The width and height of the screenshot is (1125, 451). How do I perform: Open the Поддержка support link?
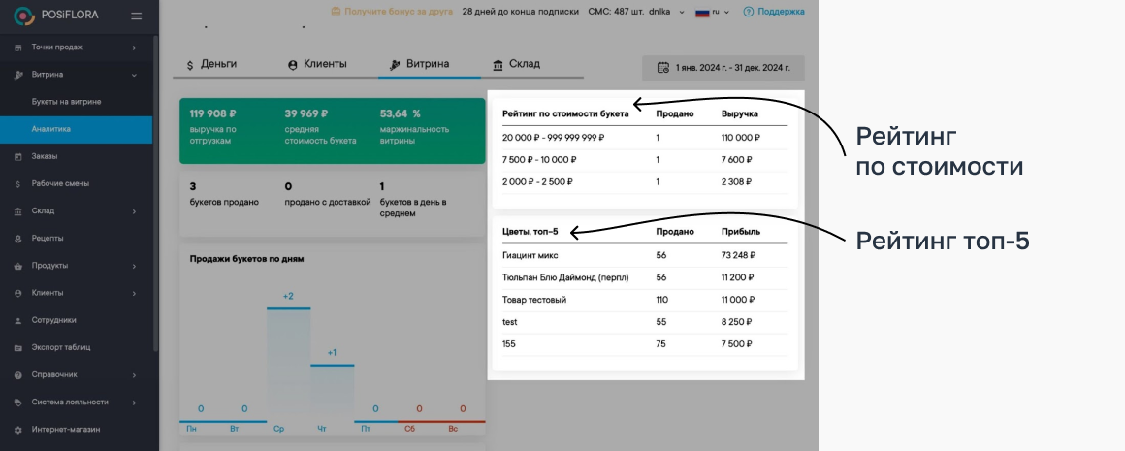(x=773, y=12)
